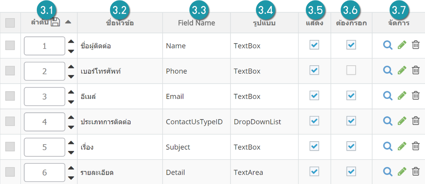Screen dimensions: 425x184
Task: Edit the Phone field with pencil icon
Action: click(x=402, y=70)
